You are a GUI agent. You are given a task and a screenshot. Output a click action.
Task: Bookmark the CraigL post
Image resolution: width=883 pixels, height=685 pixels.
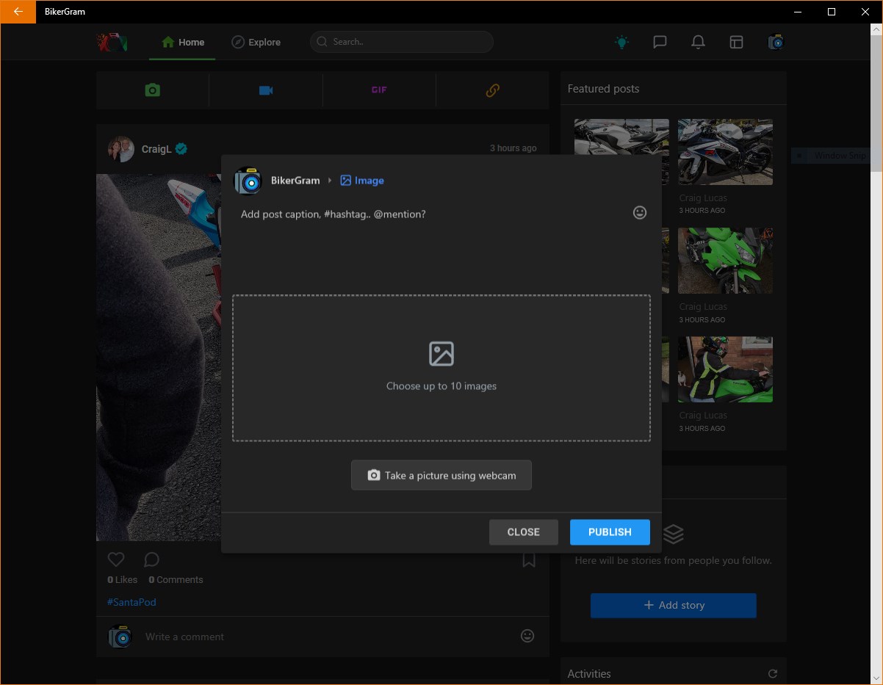[529, 560]
